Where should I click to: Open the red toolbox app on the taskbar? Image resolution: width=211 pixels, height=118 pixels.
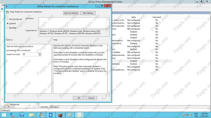tap(60, 115)
